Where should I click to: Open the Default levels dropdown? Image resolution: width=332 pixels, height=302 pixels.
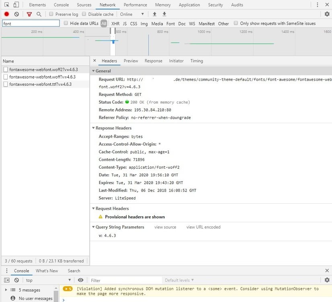[179, 280]
